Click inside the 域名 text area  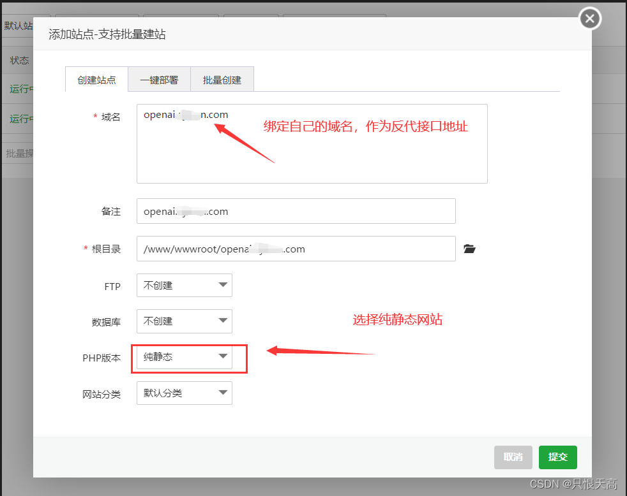point(312,143)
